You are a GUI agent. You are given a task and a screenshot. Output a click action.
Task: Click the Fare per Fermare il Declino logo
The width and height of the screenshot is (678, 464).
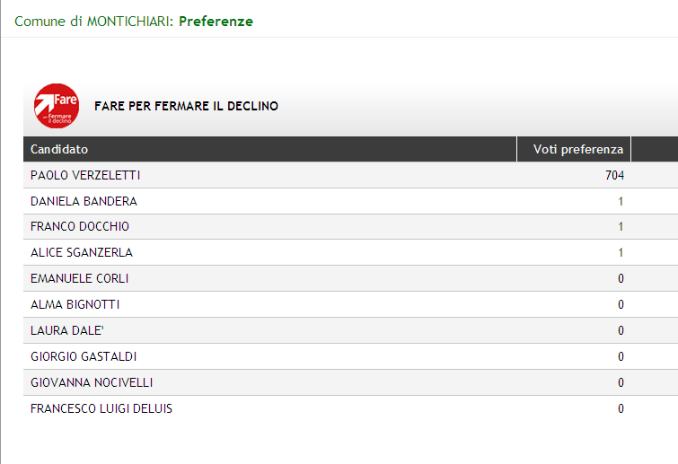[x=56, y=106]
